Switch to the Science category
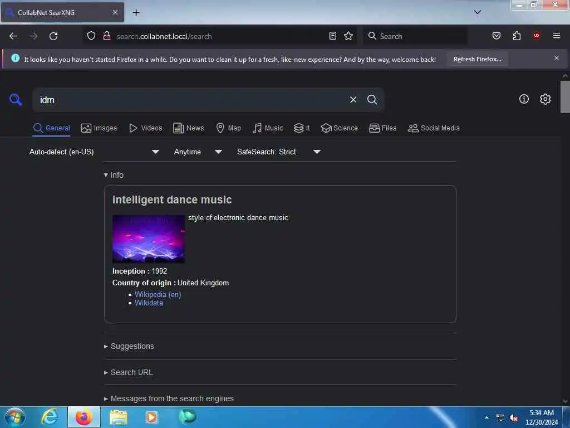 click(339, 128)
